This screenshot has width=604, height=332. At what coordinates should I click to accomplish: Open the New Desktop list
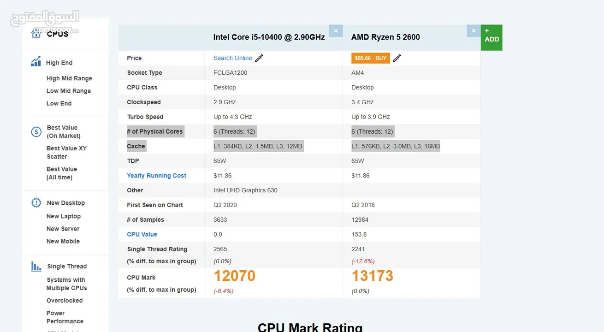pos(65,203)
